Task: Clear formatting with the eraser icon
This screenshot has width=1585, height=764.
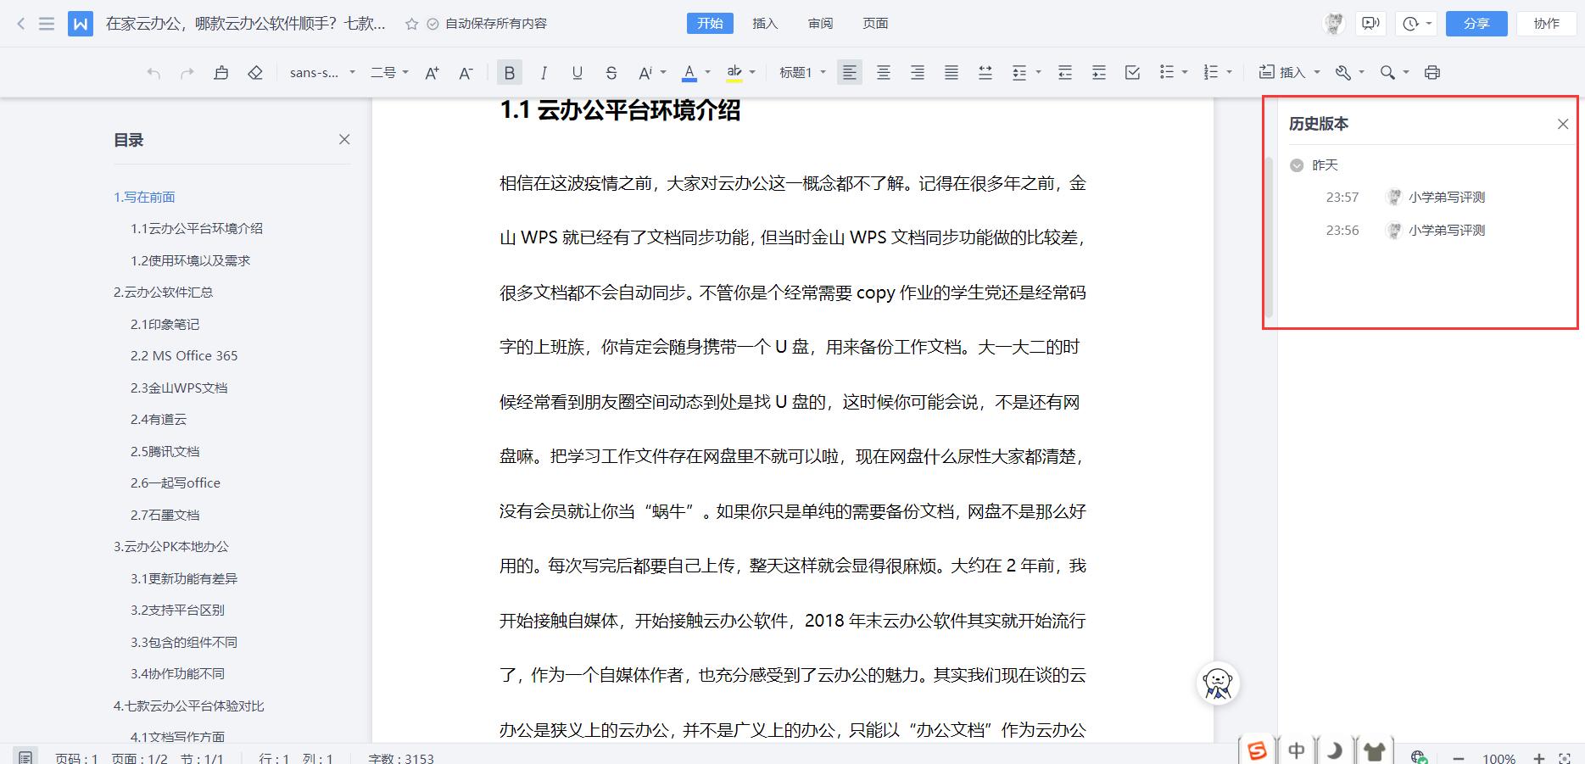Action: pyautogui.click(x=255, y=72)
